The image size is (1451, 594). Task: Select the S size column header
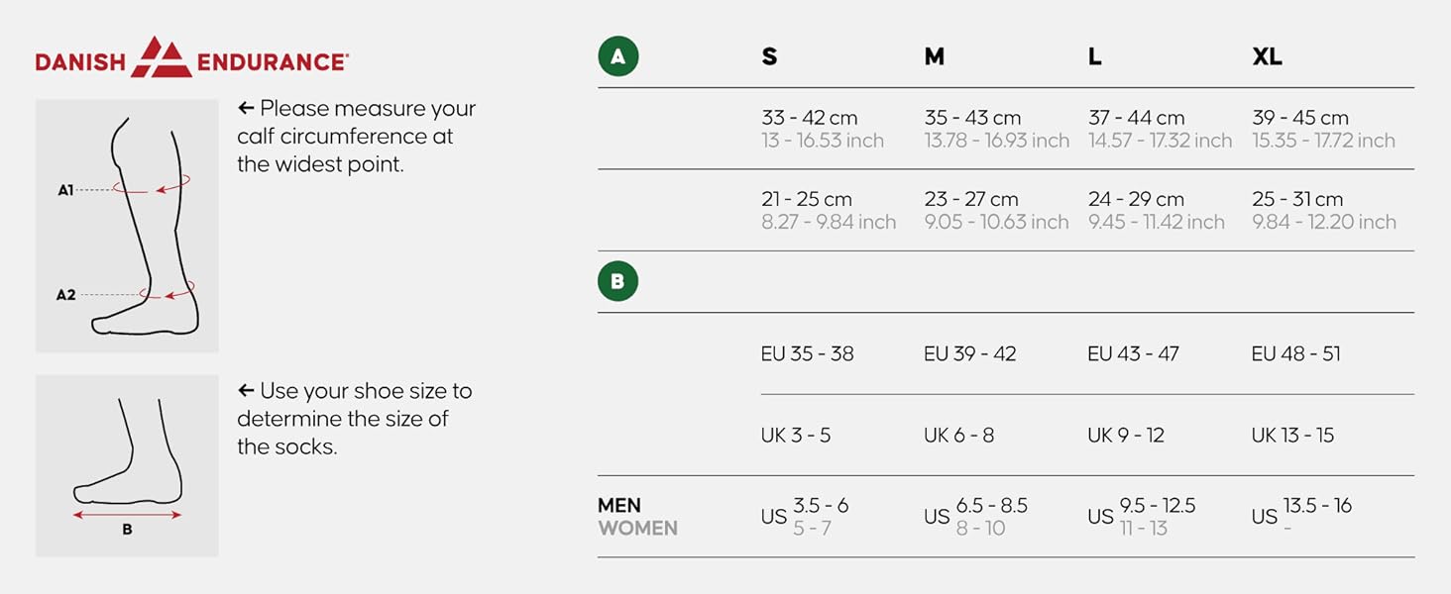pyautogui.click(x=769, y=57)
